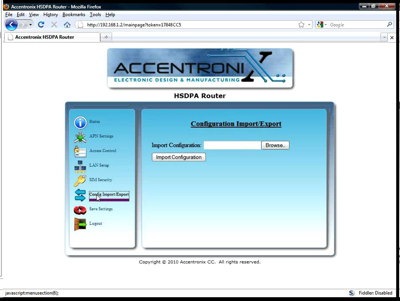
Task: Click the Logout door icon
Action: 80,224
